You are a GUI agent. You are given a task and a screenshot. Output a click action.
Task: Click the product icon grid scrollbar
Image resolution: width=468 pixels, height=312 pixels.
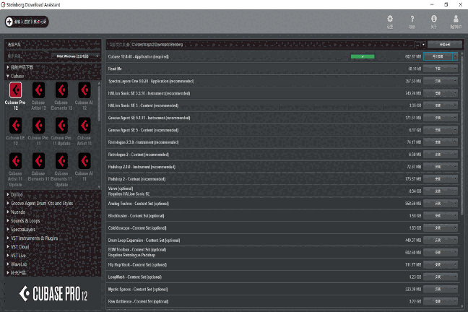99,103
